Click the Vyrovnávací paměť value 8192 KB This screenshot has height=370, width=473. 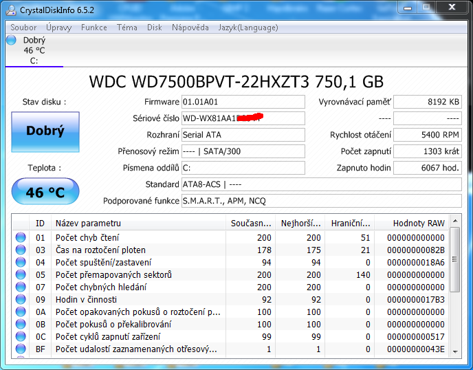click(428, 102)
